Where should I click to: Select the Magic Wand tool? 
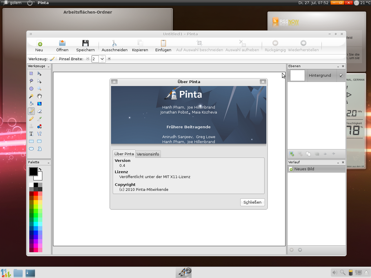coord(31,96)
